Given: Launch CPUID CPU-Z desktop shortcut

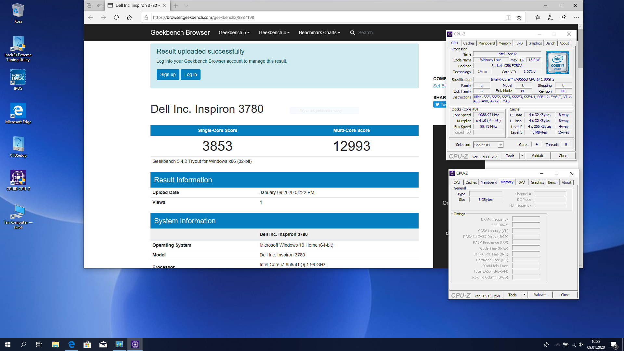Looking at the screenshot, I should [18, 180].
